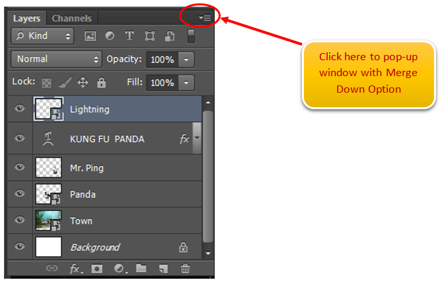
Task: Click the Opacity label
Action: point(124,60)
